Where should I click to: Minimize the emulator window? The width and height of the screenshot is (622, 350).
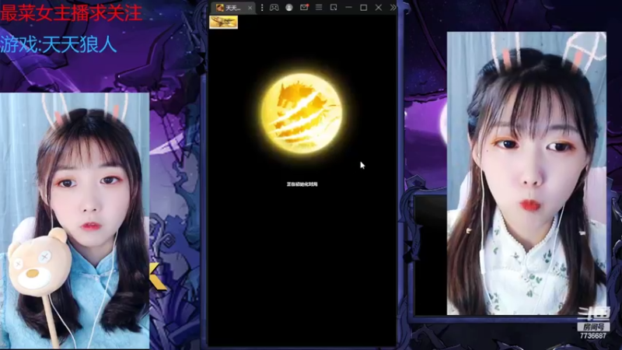(348, 7)
